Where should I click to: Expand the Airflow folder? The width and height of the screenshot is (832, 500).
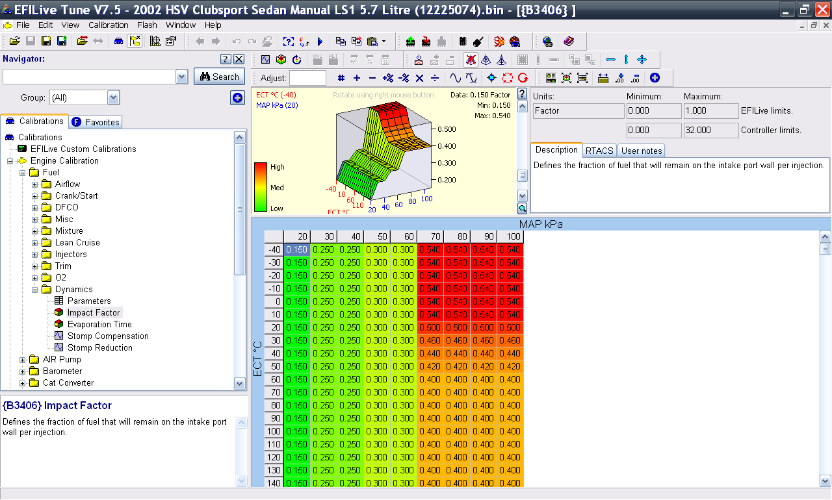pos(36,184)
